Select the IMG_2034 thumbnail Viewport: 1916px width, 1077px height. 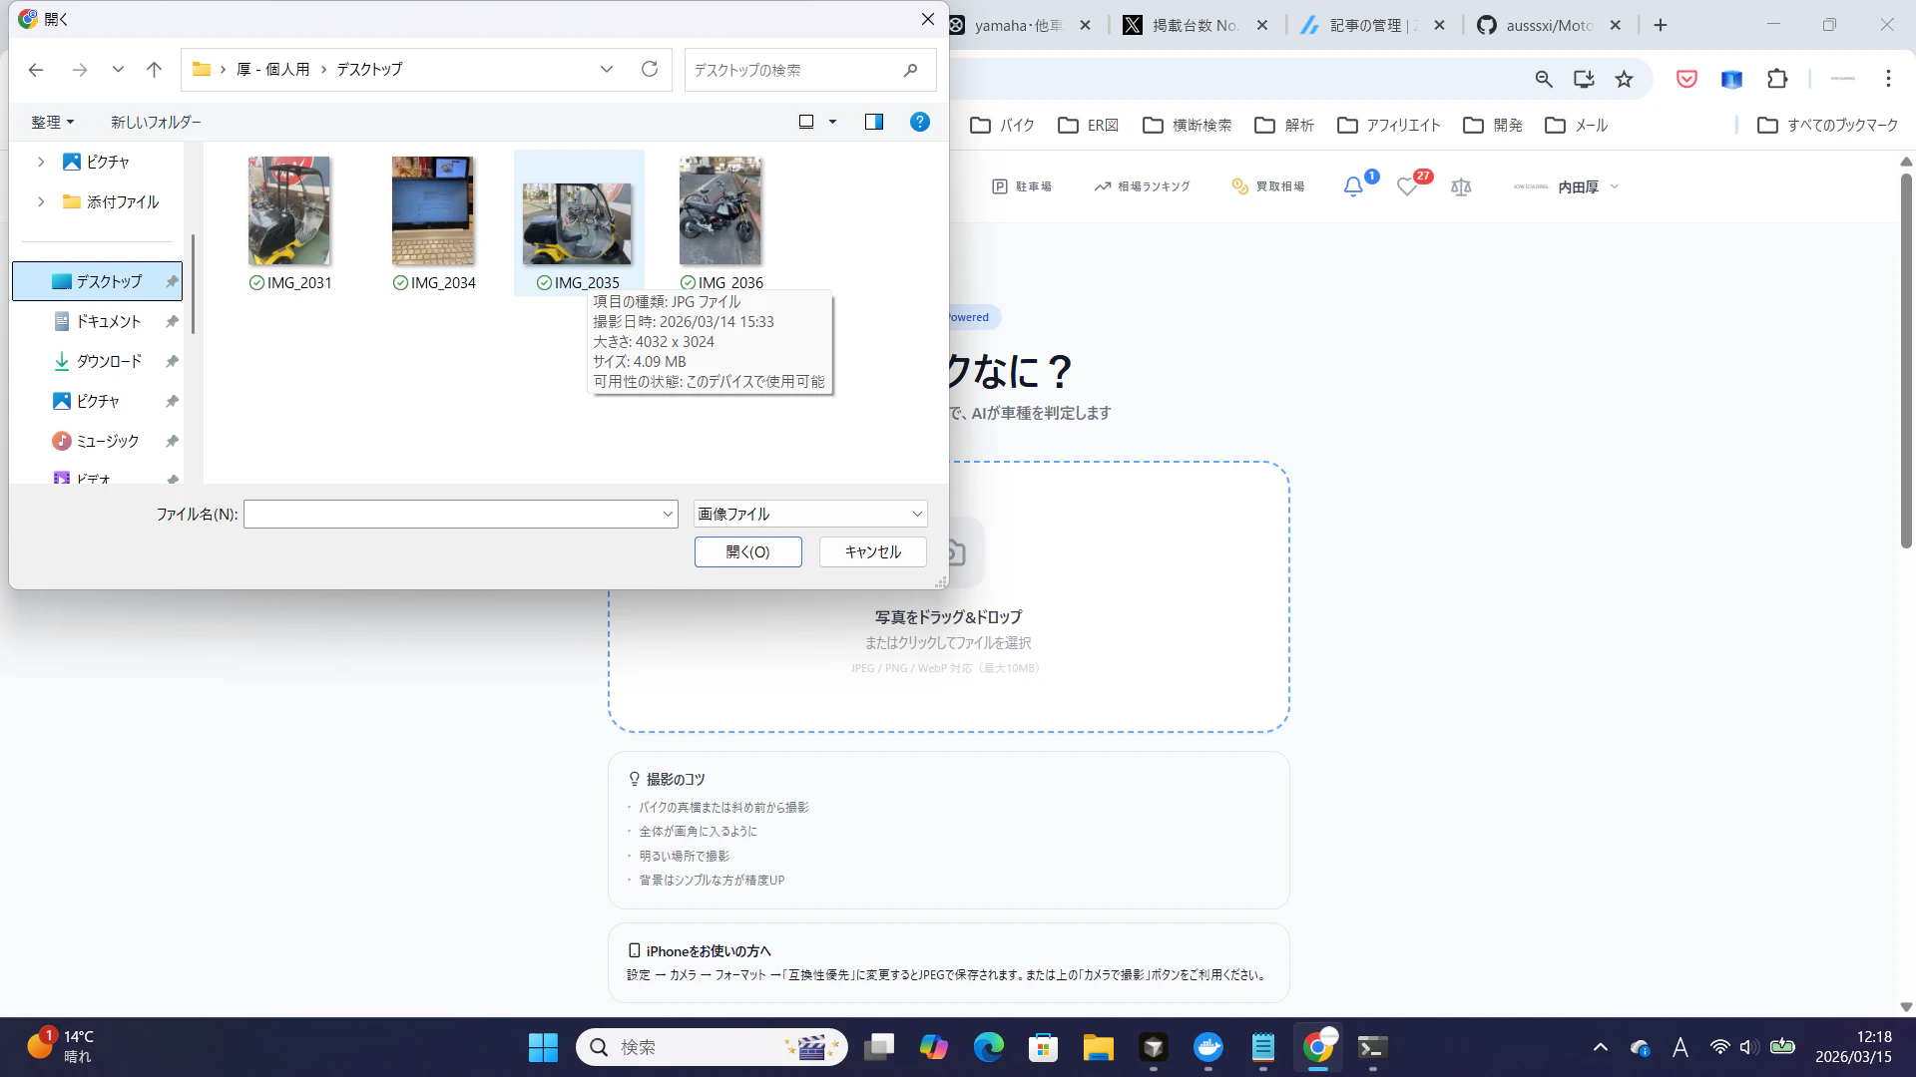tap(433, 211)
